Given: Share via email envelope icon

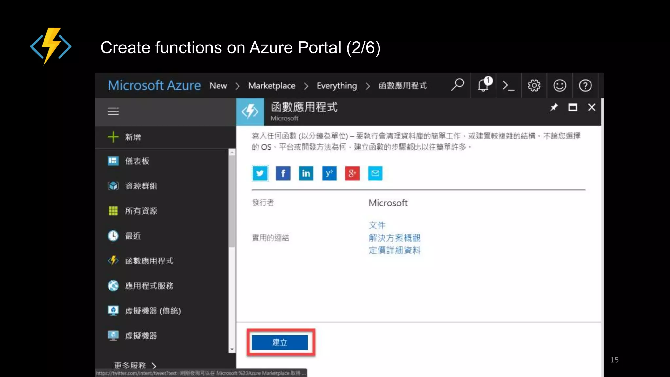Looking at the screenshot, I should click(x=375, y=173).
